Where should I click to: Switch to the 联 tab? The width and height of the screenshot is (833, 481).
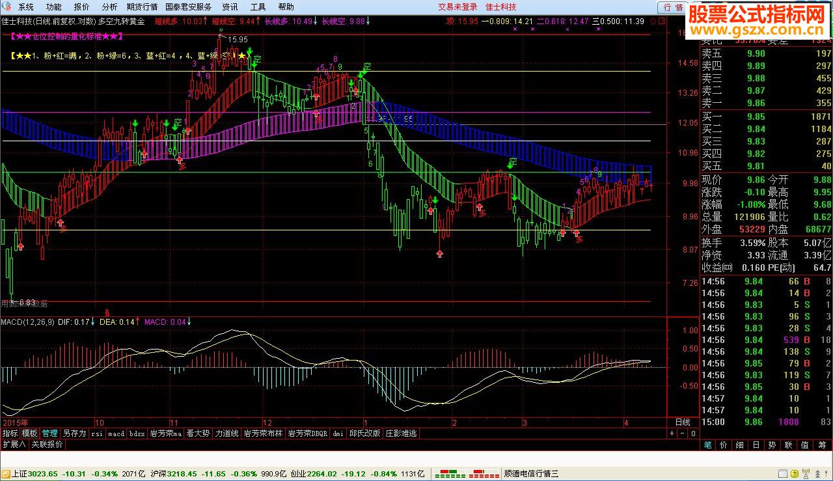789,445
